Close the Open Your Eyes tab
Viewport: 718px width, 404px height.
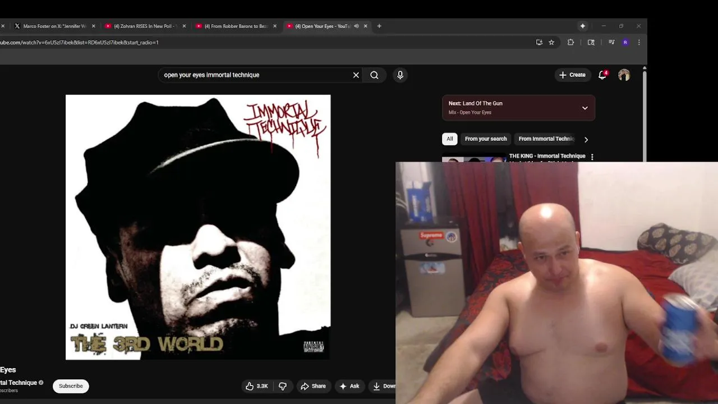point(366,26)
